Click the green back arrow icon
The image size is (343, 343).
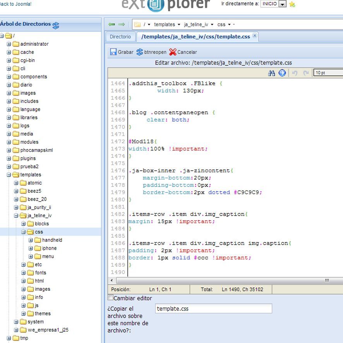coord(111,24)
